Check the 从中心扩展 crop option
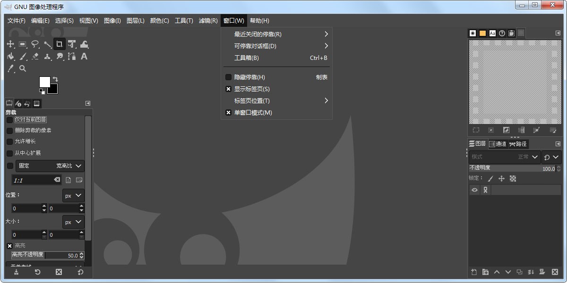 9,153
